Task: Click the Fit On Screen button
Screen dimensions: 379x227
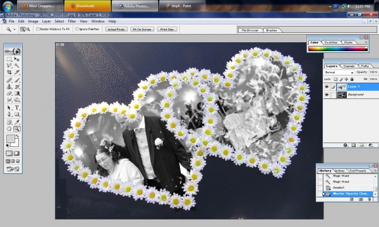Action: (142, 29)
